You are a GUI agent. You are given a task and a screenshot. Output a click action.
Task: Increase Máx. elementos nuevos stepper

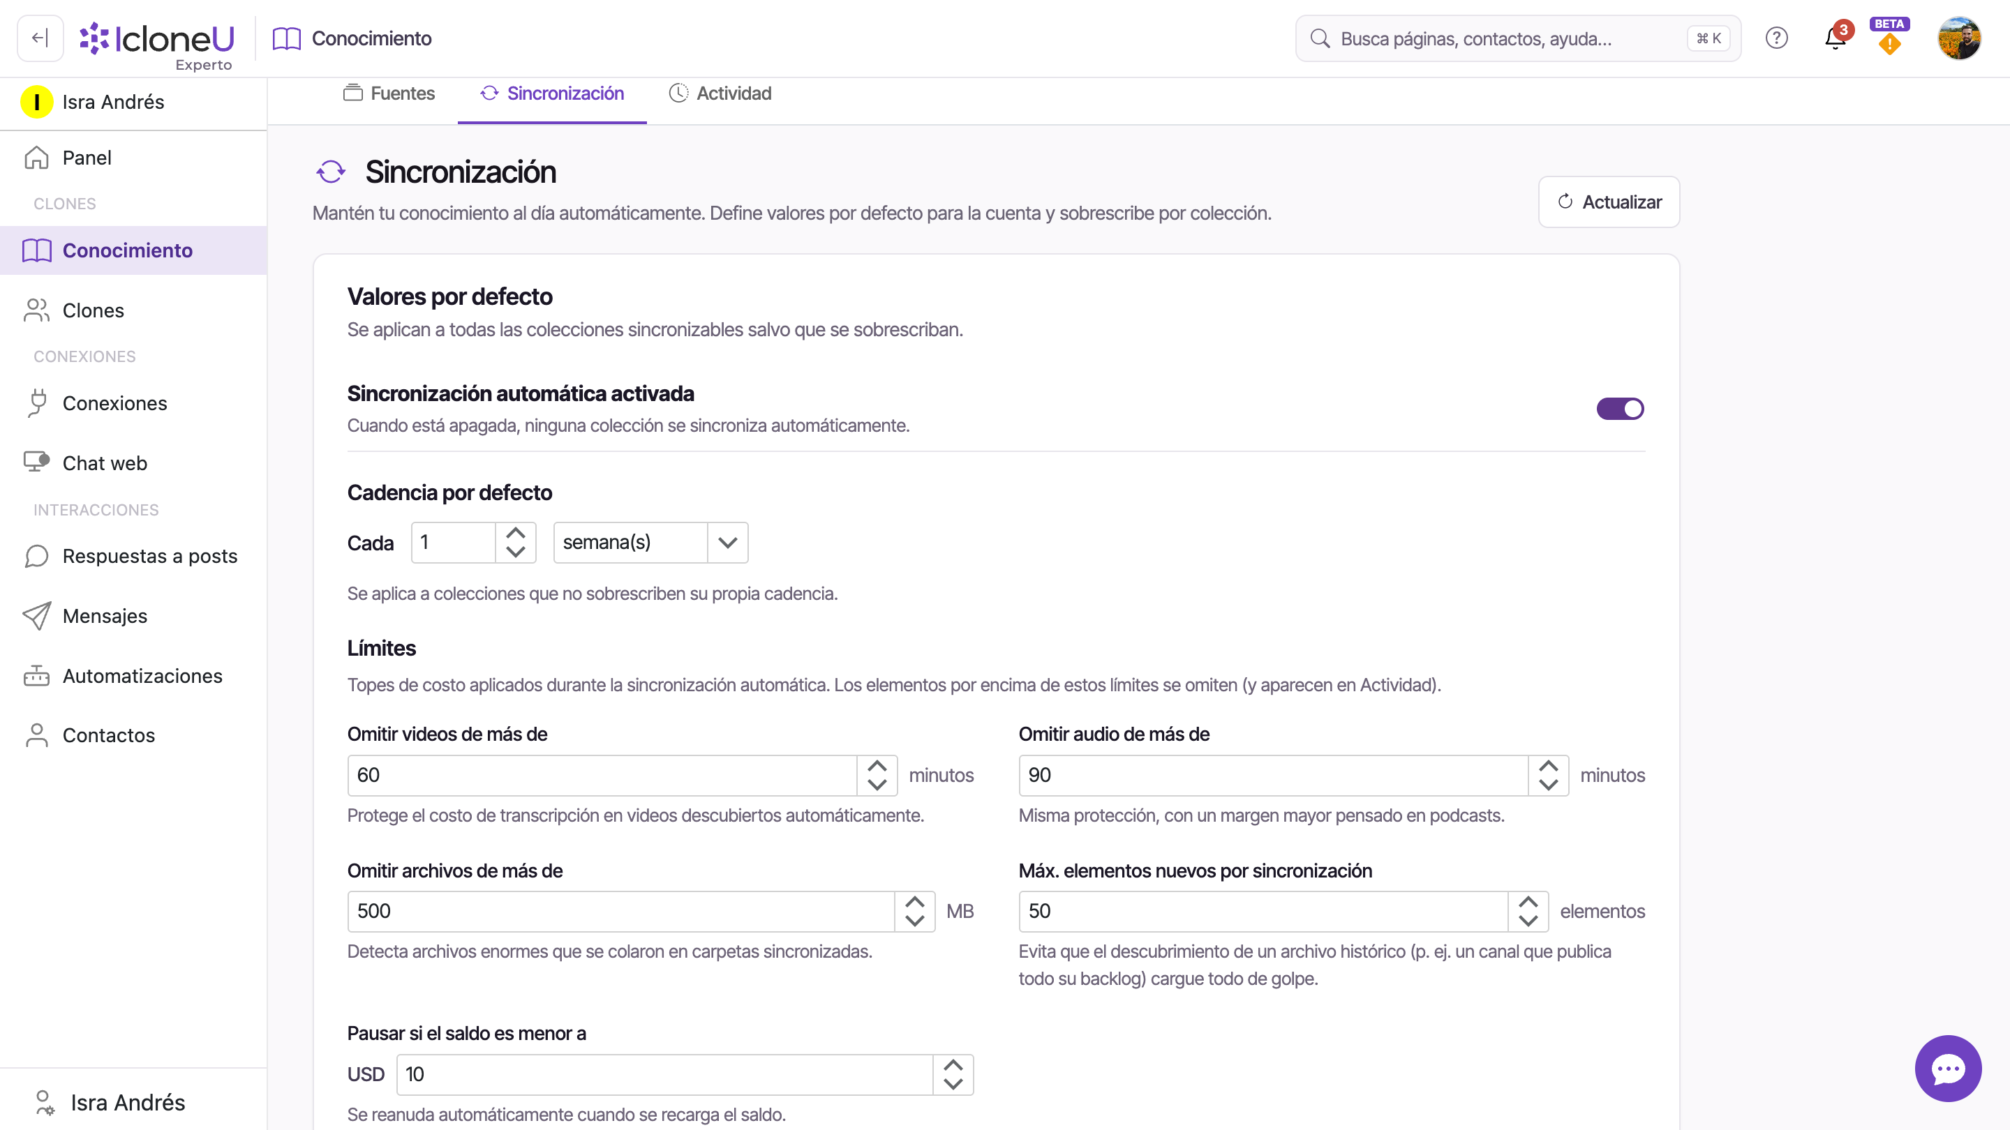1528,903
